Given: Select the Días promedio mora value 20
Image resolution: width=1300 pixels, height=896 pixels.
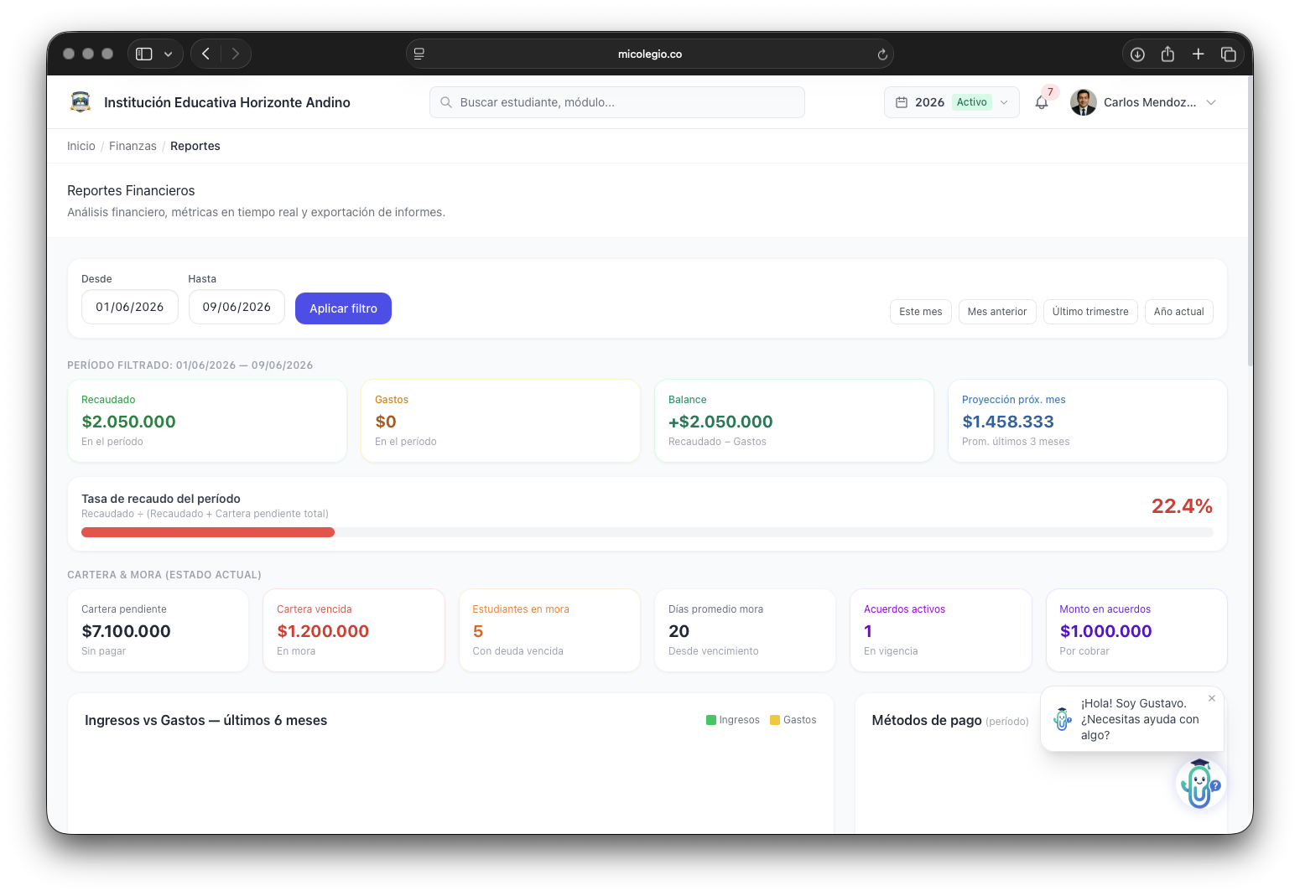Looking at the screenshot, I should (x=679, y=631).
